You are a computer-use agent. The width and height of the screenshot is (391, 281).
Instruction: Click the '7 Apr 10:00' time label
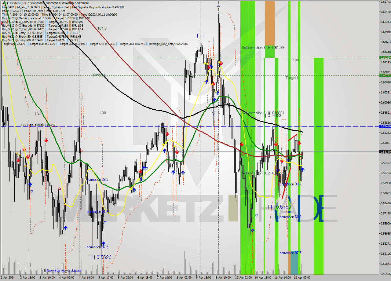click(164, 278)
